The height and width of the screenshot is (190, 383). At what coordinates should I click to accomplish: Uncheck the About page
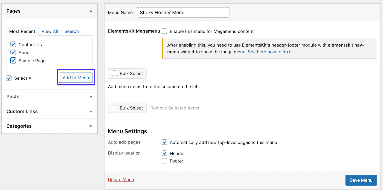point(13,52)
